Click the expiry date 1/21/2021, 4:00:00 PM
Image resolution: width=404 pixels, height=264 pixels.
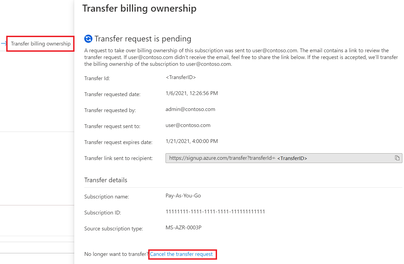192,141
